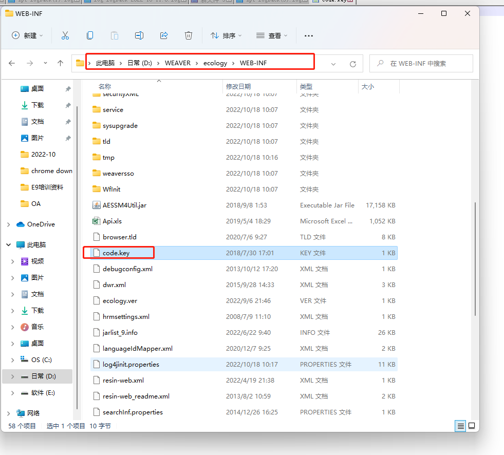Refresh the current folder view

[x=352, y=64]
